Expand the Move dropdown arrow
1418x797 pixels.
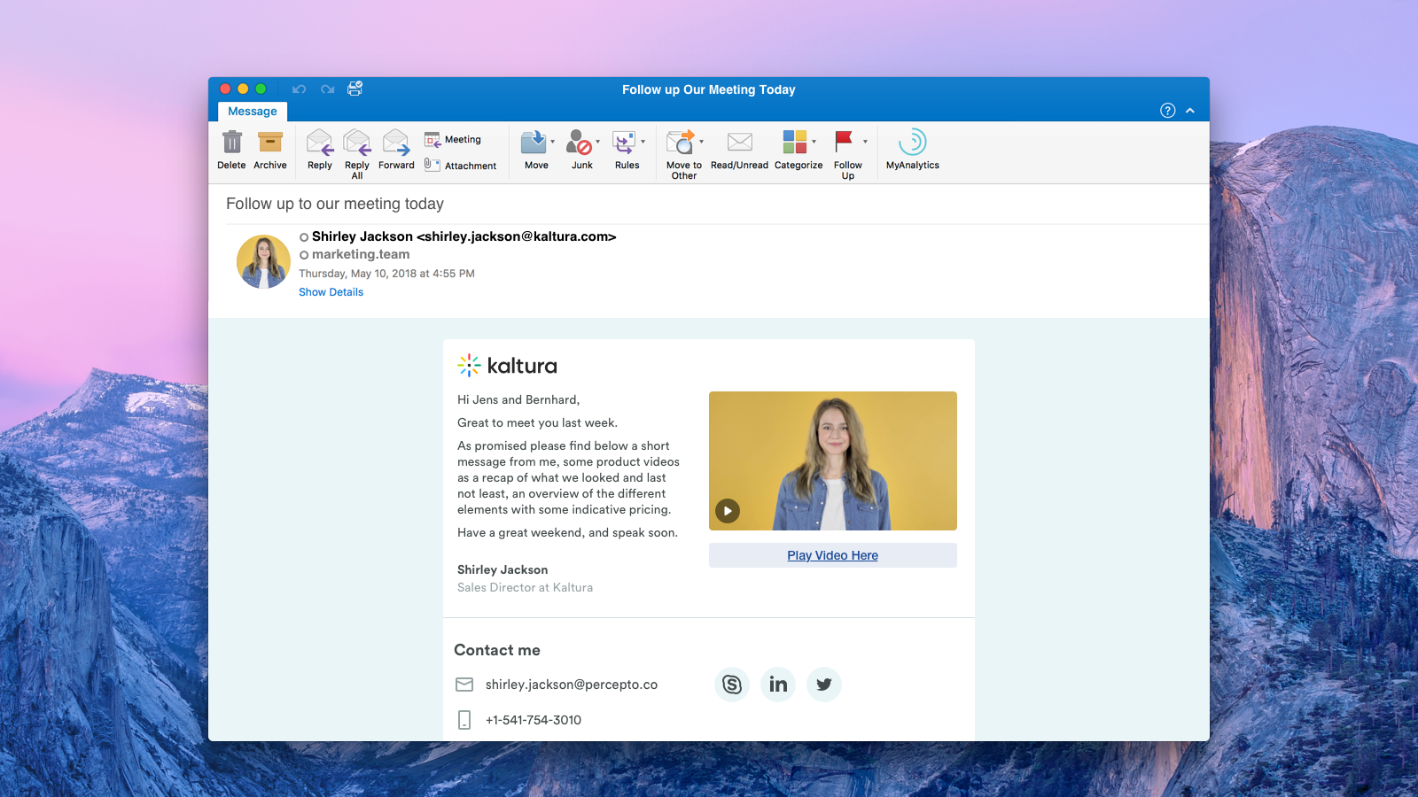(x=553, y=142)
